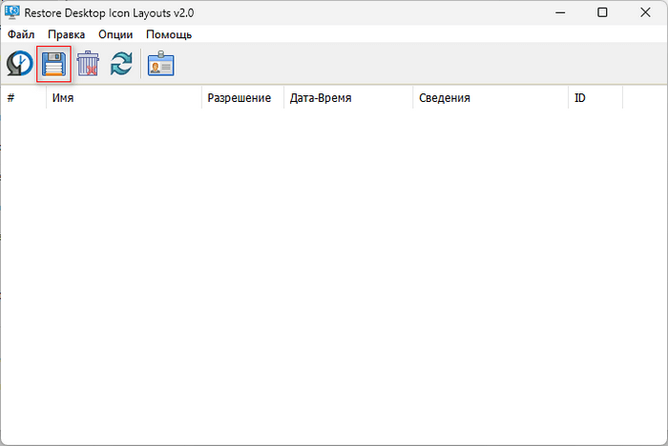Screen dimensions: 668x446
Task: Click the Restore icon layout clock icon
Action: tap(20, 64)
